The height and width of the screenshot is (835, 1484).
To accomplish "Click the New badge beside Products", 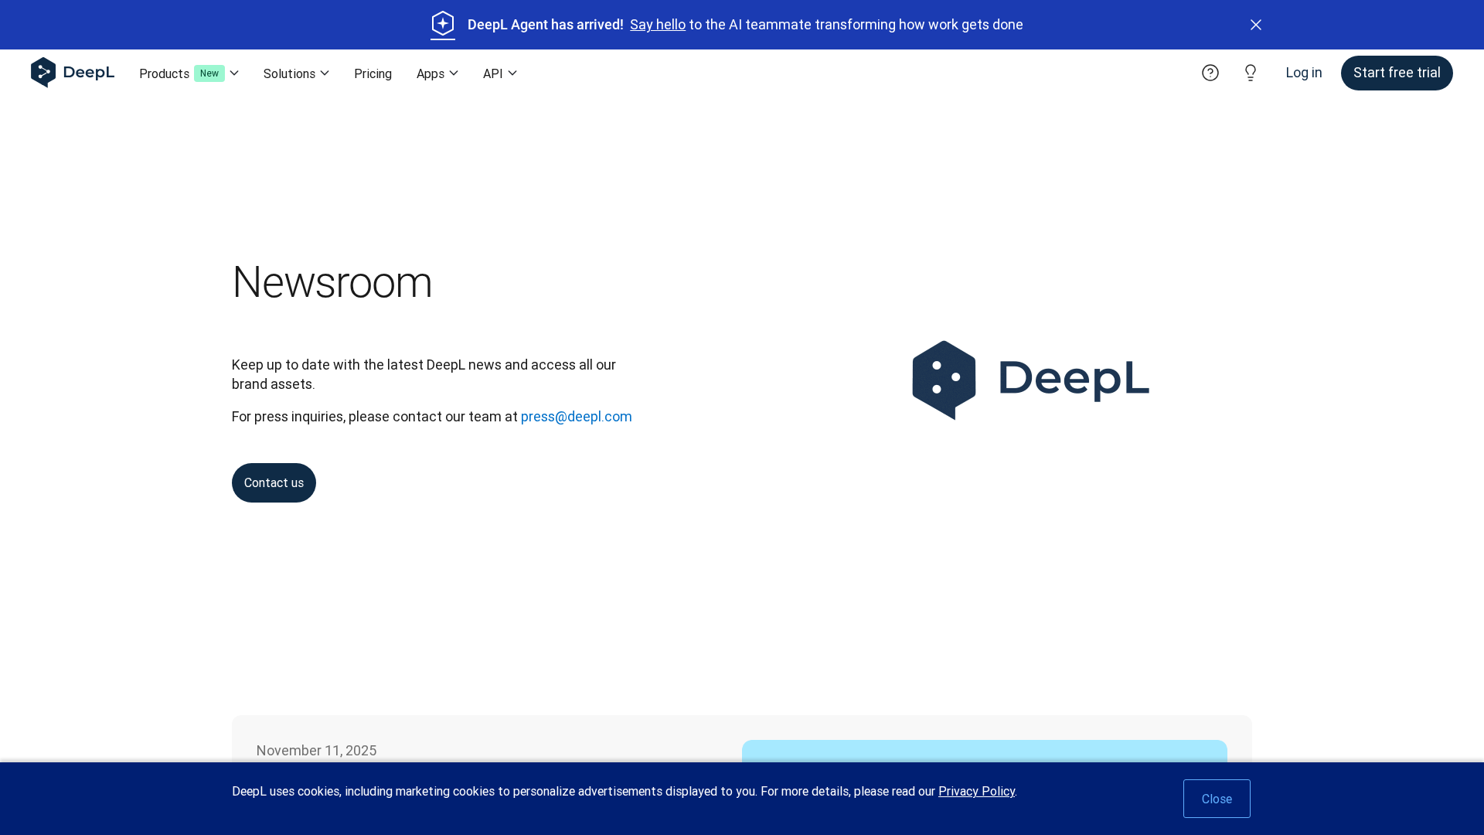I will click(209, 73).
